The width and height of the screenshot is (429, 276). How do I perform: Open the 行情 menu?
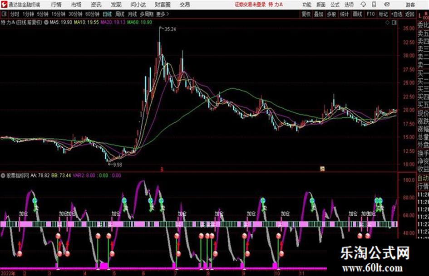(56, 5)
